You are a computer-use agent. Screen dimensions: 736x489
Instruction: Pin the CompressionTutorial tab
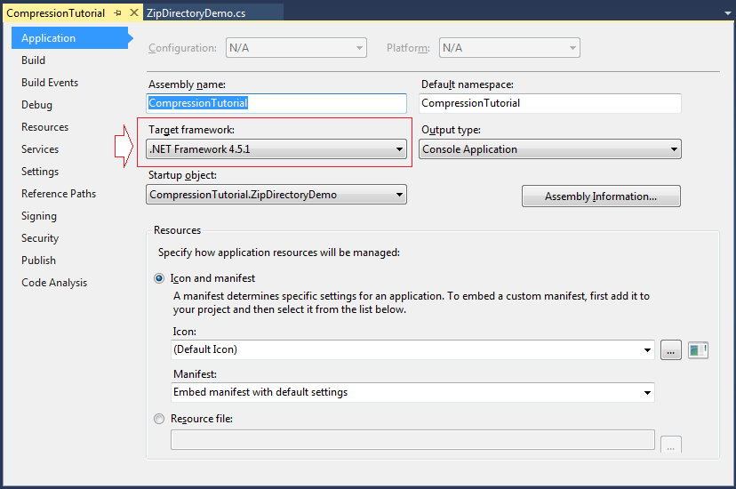(118, 13)
